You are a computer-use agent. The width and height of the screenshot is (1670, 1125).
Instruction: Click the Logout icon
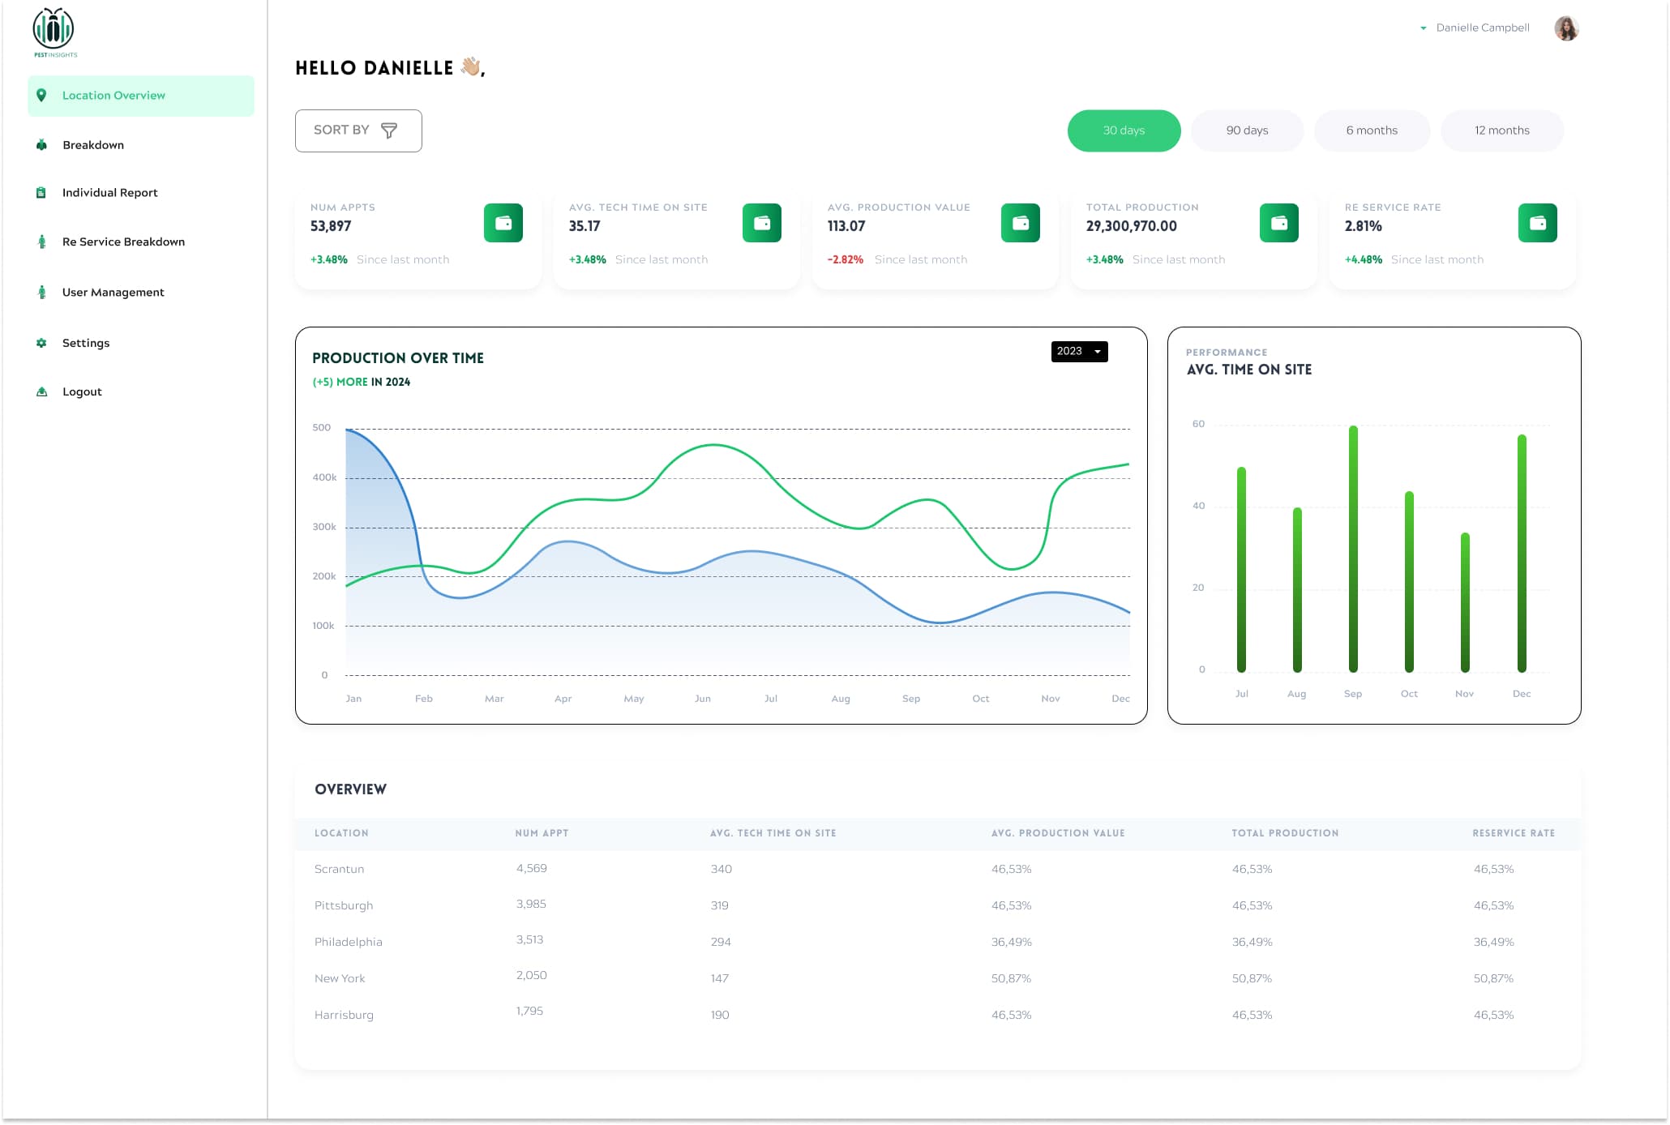click(41, 391)
